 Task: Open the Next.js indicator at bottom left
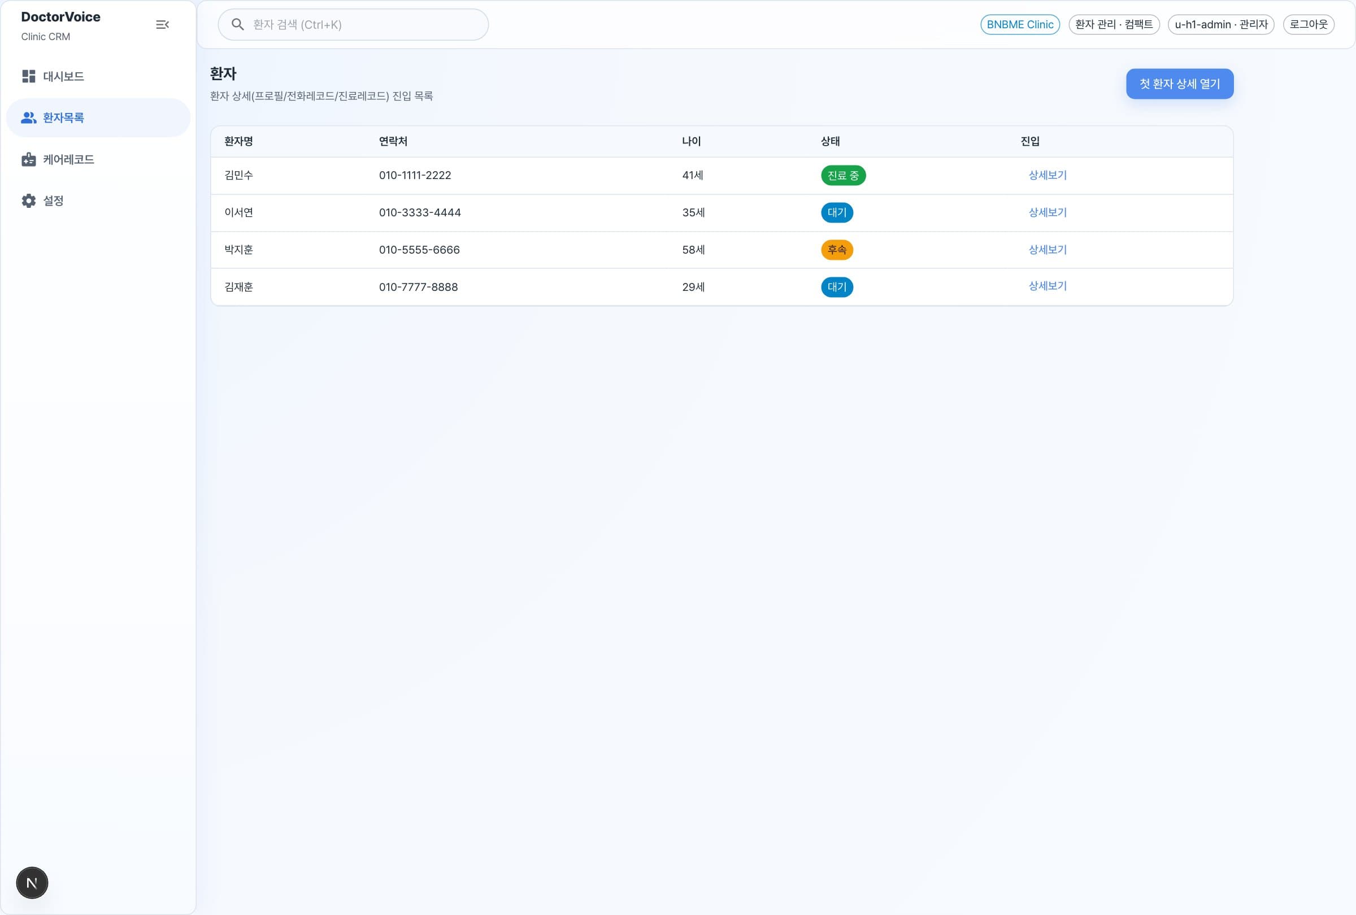(32, 882)
